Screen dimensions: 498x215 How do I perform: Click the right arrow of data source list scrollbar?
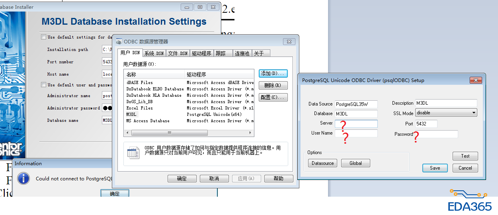point(250,133)
